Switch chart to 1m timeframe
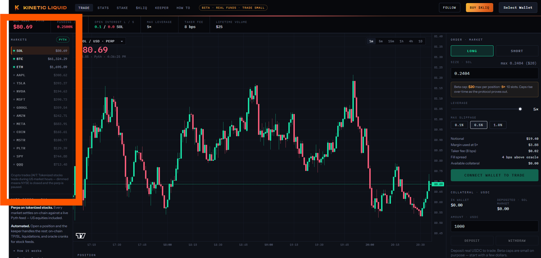The width and height of the screenshot is (541, 258). (x=371, y=41)
